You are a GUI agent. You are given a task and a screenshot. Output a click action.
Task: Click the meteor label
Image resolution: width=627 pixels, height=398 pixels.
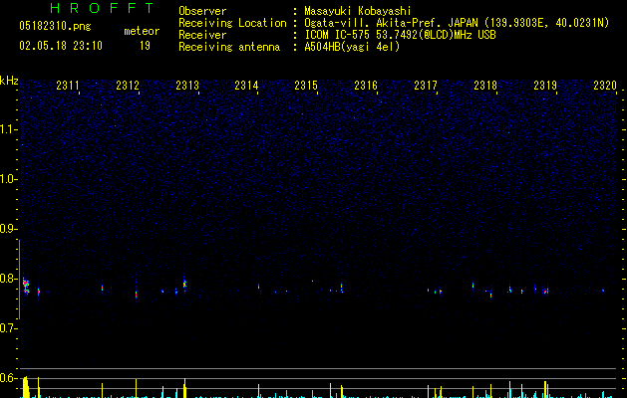pyautogui.click(x=142, y=31)
